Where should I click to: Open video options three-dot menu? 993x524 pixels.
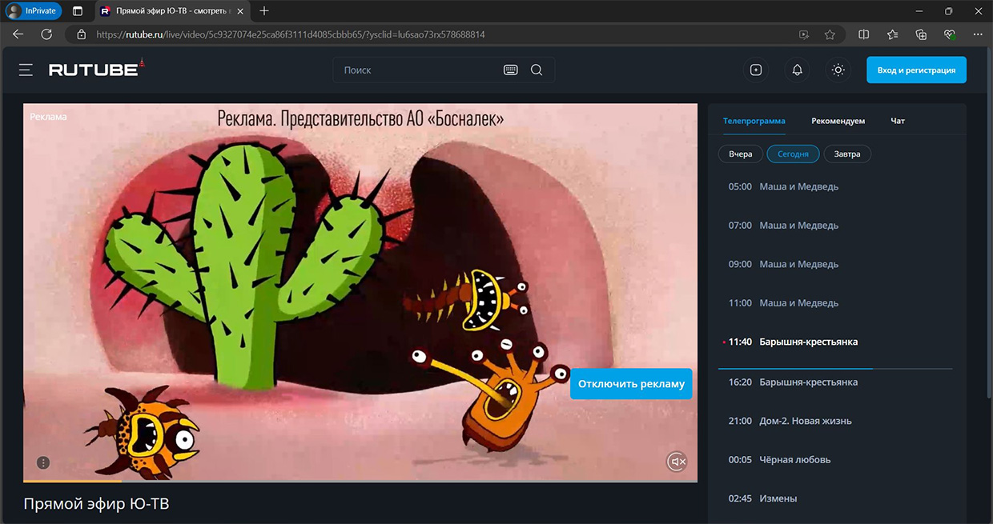43,462
